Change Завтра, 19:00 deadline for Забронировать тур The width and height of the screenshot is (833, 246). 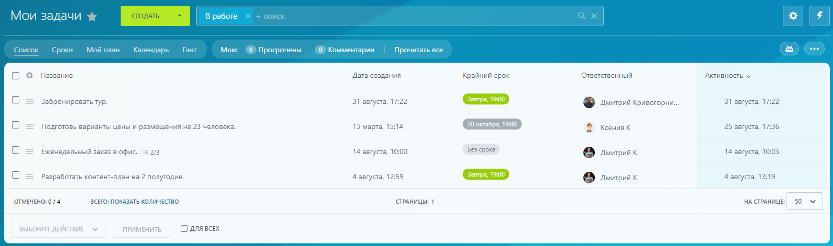[x=486, y=99]
